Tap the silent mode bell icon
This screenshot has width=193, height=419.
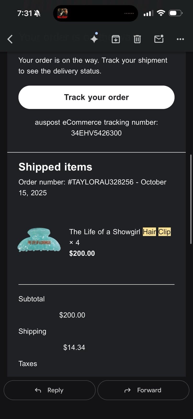37,13
